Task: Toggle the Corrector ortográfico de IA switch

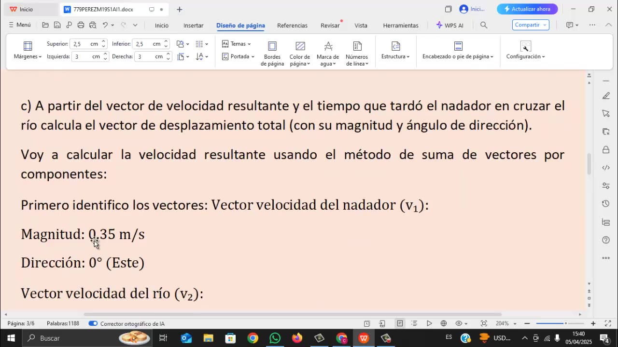Action: (x=93, y=323)
